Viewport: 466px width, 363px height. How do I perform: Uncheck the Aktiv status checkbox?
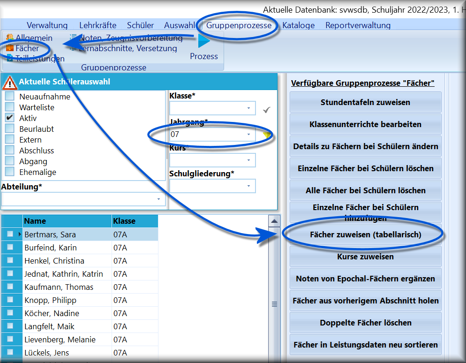(10, 117)
